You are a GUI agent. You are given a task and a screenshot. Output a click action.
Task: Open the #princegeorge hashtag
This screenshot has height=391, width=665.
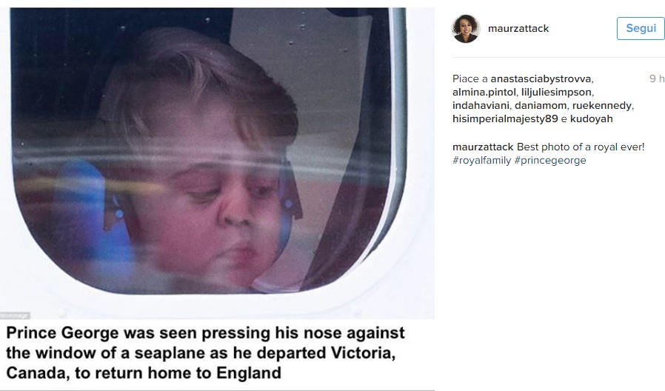[550, 160]
